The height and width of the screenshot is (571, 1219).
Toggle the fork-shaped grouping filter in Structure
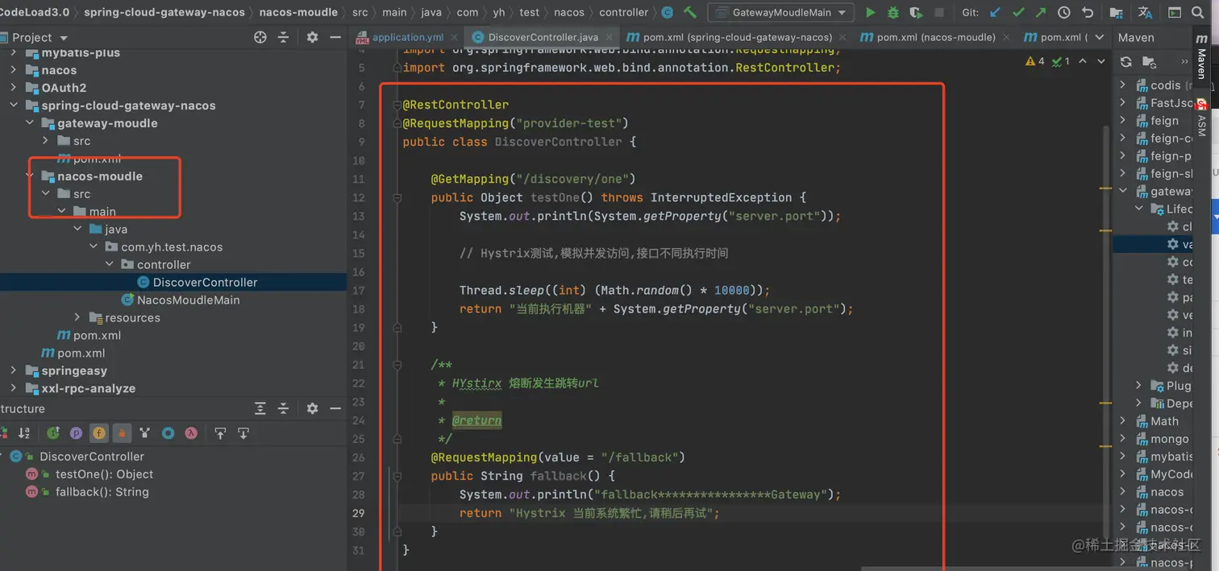point(144,433)
